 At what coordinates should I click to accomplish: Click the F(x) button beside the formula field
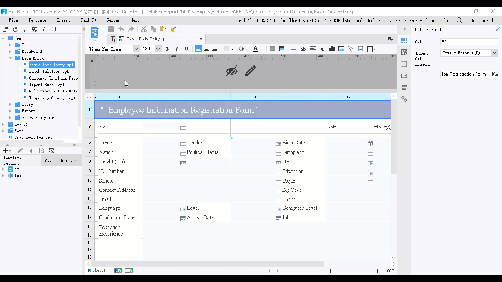pyautogui.click(x=495, y=74)
